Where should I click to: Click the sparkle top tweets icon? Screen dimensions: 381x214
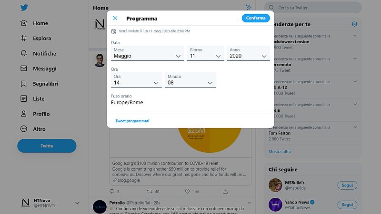[248, 8]
